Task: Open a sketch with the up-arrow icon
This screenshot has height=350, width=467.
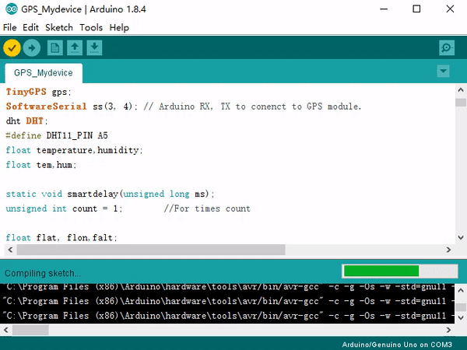Action: pos(75,47)
